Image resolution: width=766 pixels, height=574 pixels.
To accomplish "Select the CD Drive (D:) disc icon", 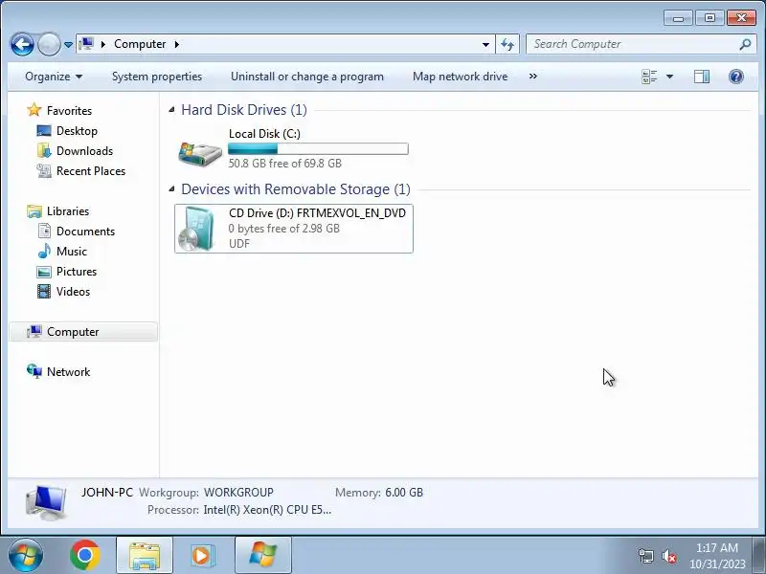I will [196, 229].
